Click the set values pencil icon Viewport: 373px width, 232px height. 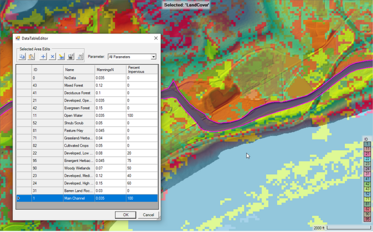coord(61,56)
